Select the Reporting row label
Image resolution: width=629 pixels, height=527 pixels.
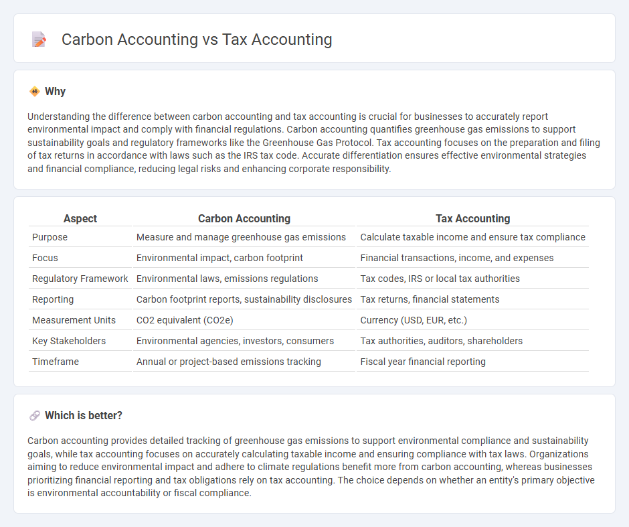pos(53,299)
